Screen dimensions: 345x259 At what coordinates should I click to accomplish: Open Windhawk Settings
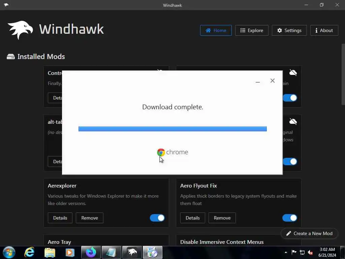point(289,30)
